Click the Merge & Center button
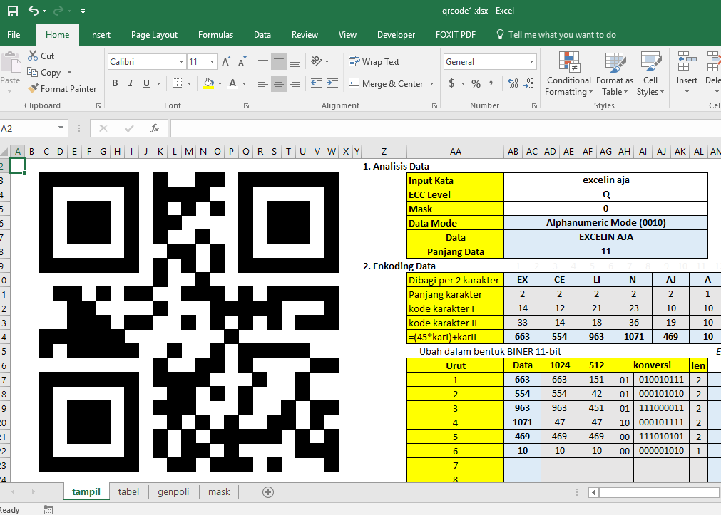Viewport: 721px width, 515px height. pyautogui.click(x=387, y=83)
